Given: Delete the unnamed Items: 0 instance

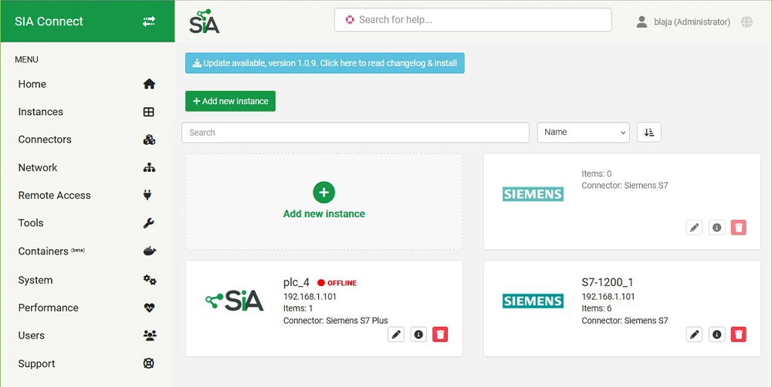Looking at the screenshot, I should click(739, 227).
